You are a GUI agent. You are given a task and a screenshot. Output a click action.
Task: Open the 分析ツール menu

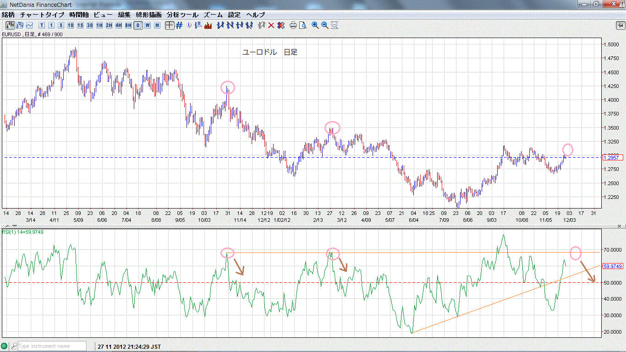(183, 15)
